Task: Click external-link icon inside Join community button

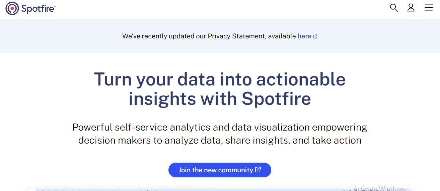Action: (258, 170)
